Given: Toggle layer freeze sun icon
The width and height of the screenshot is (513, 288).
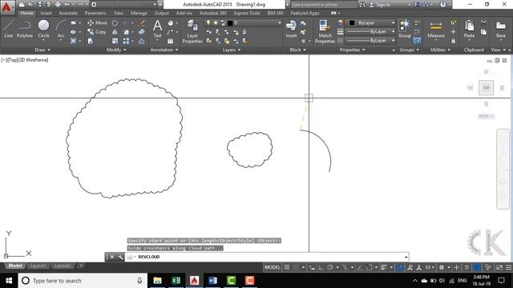Looking at the screenshot, I should pyautogui.click(x=216, y=23).
